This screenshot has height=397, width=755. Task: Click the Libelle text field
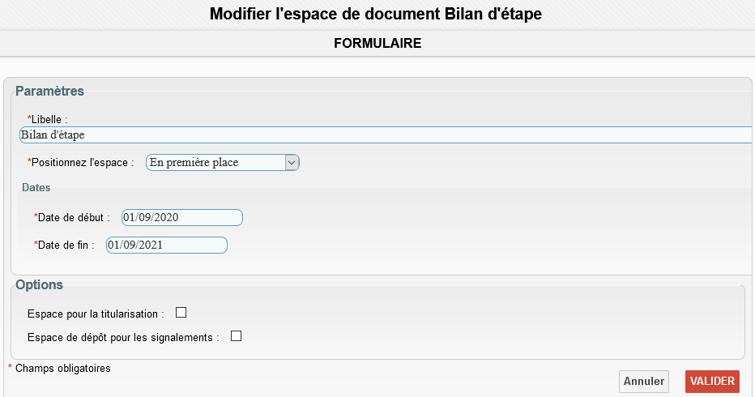(385, 134)
